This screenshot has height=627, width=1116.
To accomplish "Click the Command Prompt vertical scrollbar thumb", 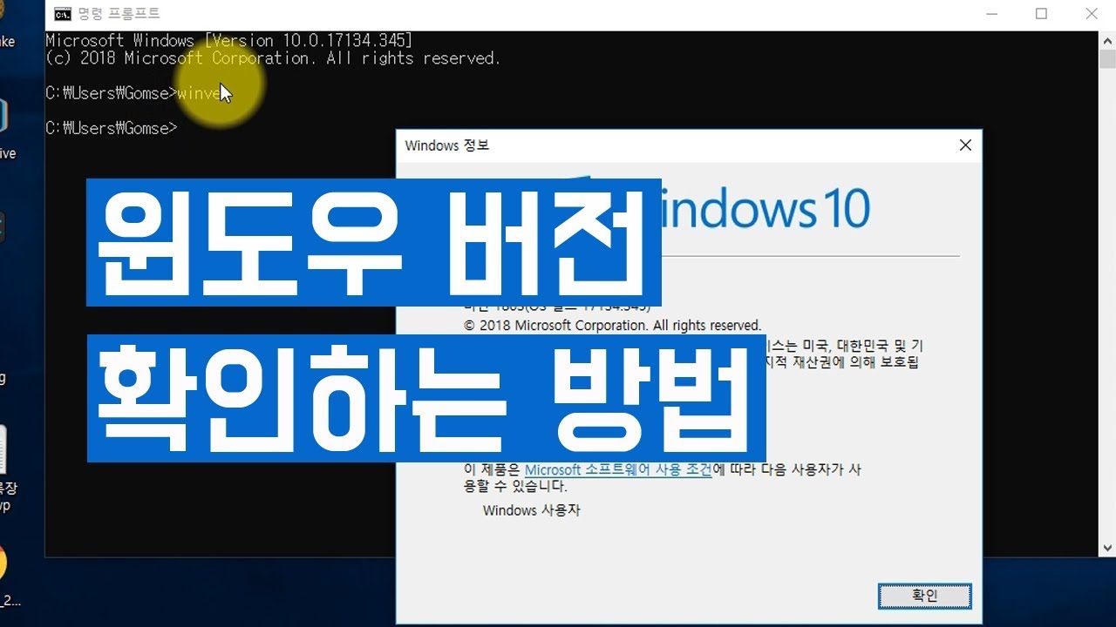I will [x=1107, y=59].
